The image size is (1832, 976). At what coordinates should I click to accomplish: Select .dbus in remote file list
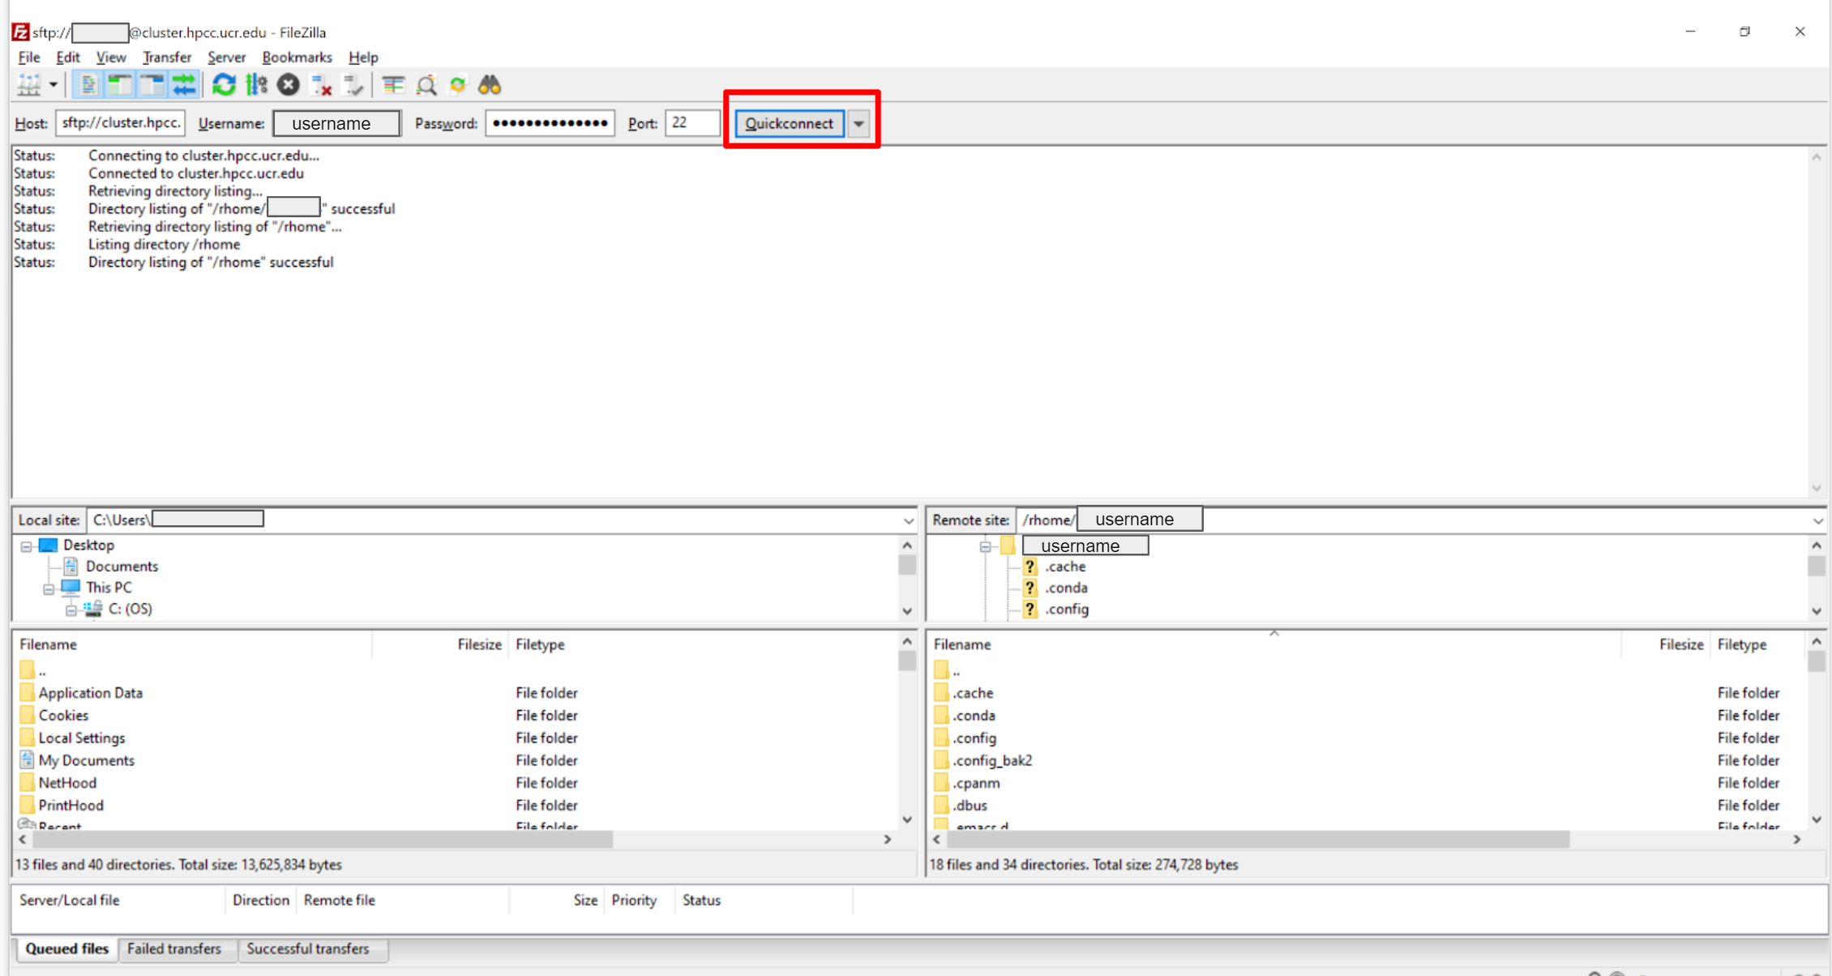coord(970,806)
